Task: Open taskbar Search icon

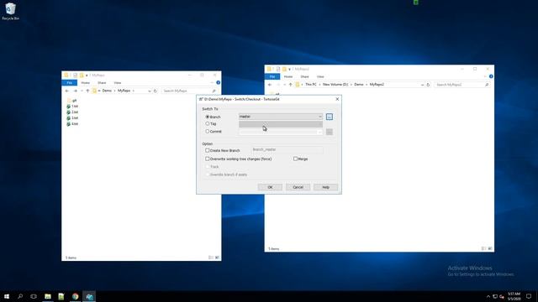Action: coord(20,296)
